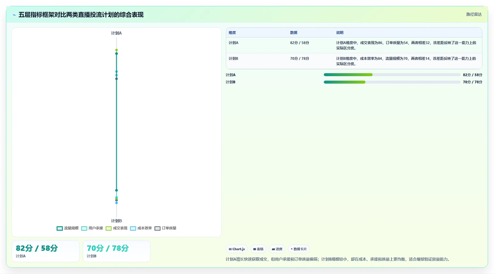The height and width of the screenshot is (274, 494).
Task: Click the summary sentence starting 计划A擅长快速获取成交
Action: click(338, 259)
